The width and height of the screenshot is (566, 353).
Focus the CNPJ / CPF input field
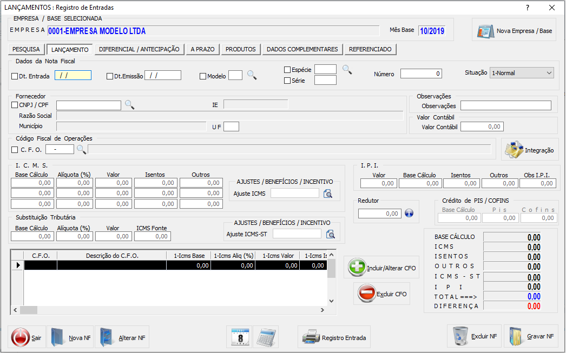(x=89, y=105)
